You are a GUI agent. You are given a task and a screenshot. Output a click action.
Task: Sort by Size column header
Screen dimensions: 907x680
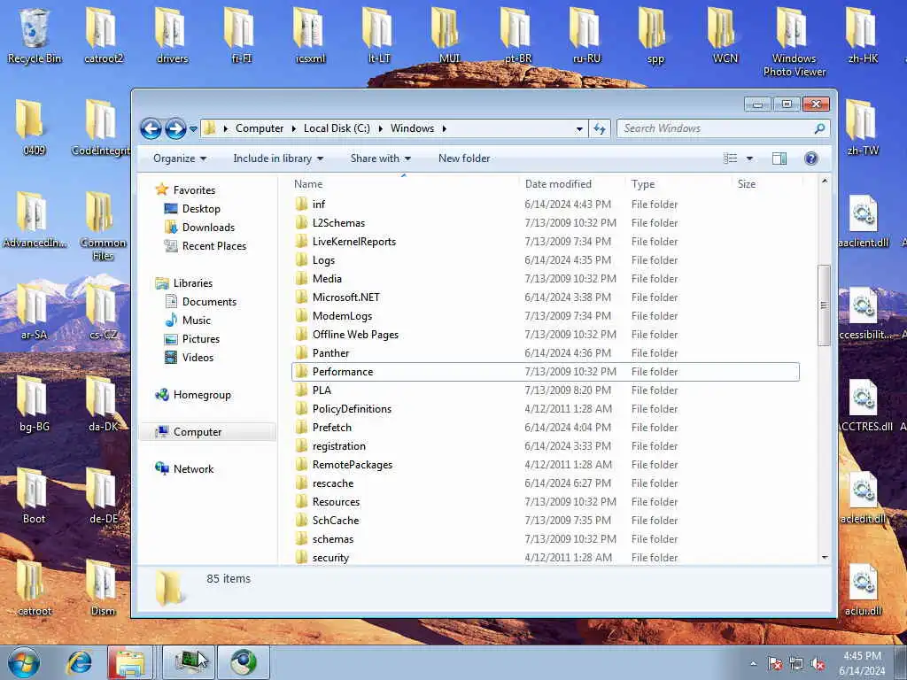click(x=767, y=184)
